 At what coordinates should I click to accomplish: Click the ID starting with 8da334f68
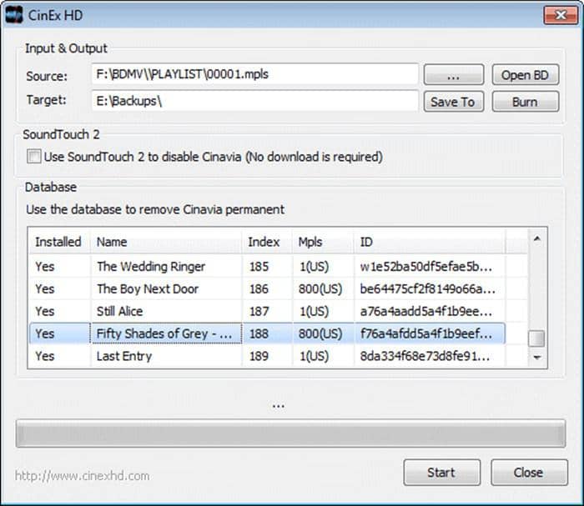425,356
